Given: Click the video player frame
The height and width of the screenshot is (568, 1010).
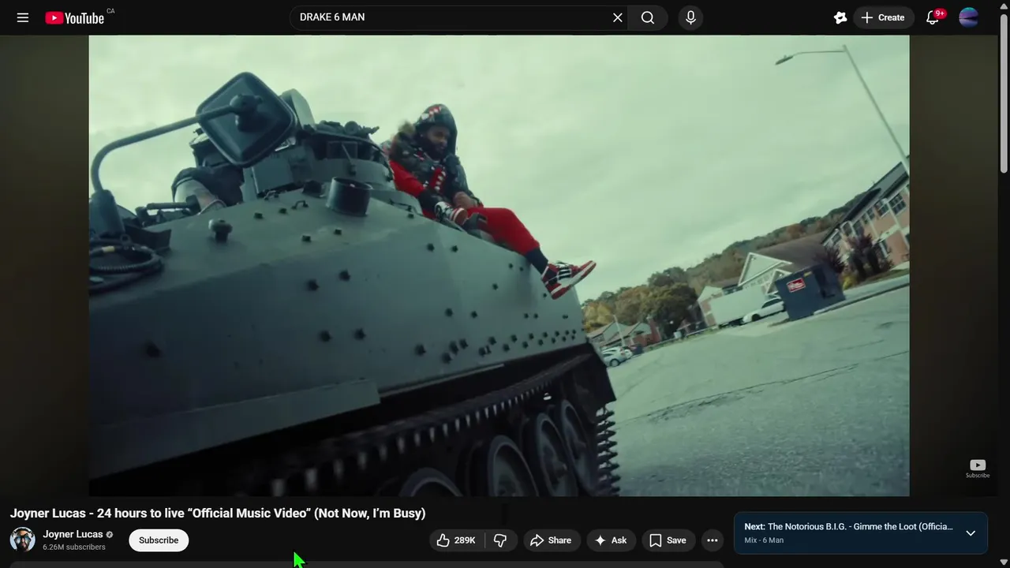Looking at the screenshot, I should 499,265.
